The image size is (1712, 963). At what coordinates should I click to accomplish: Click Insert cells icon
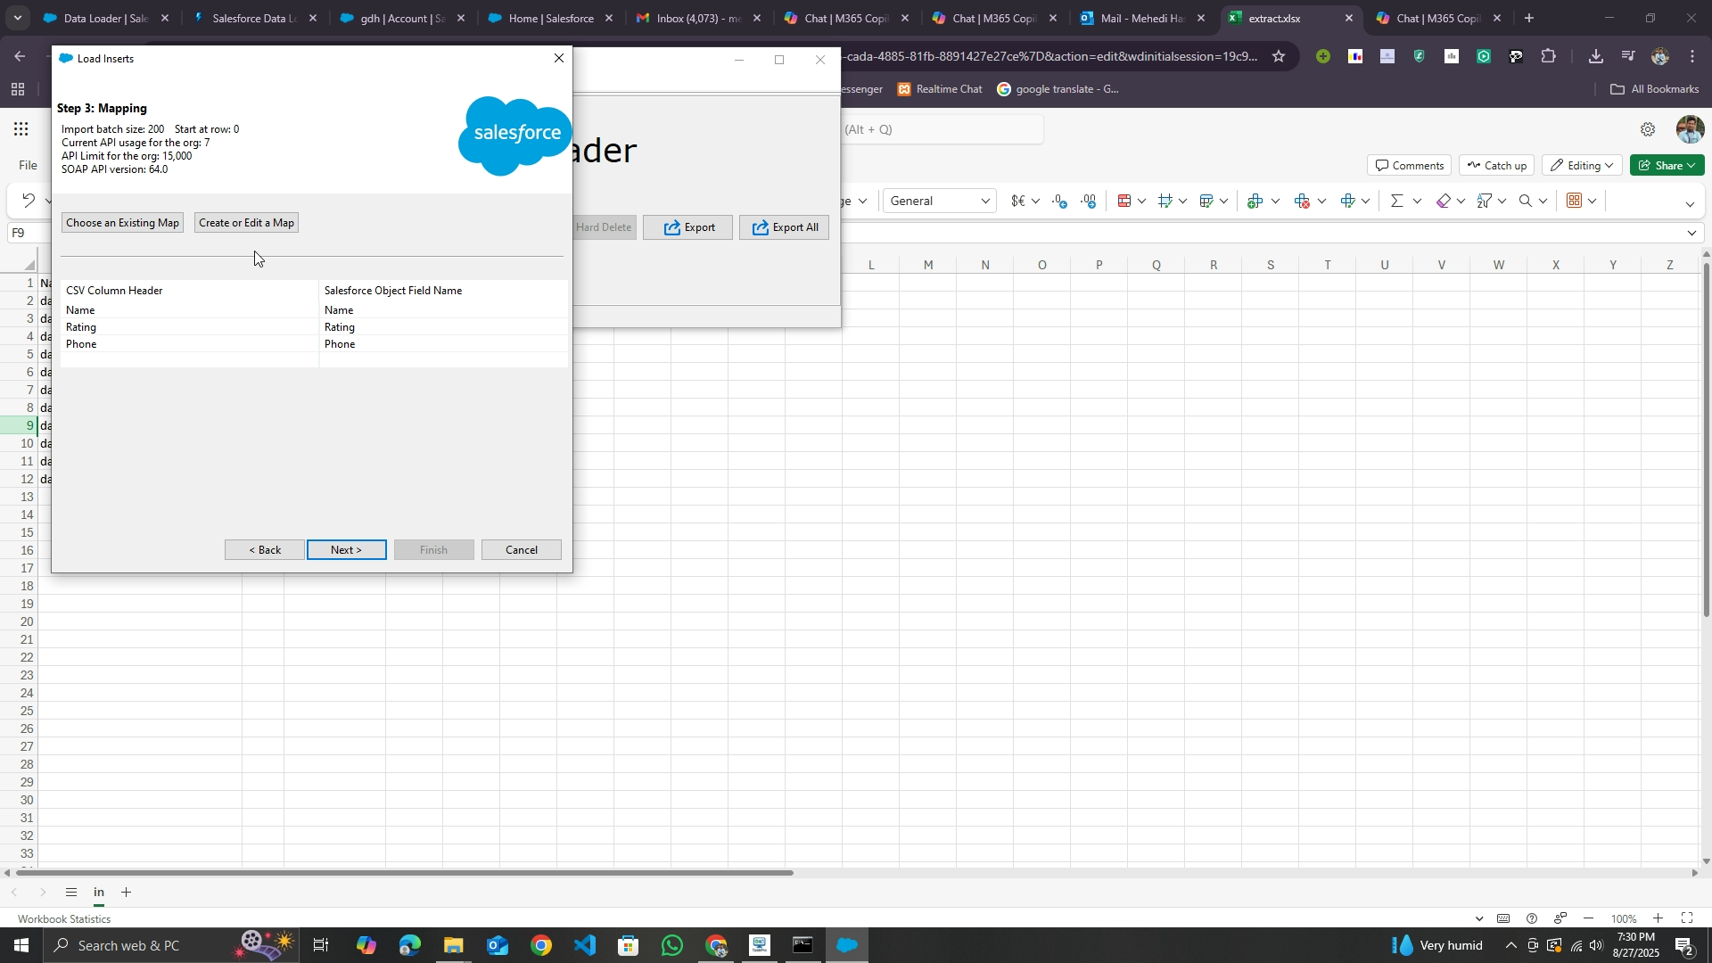(x=1255, y=202)
